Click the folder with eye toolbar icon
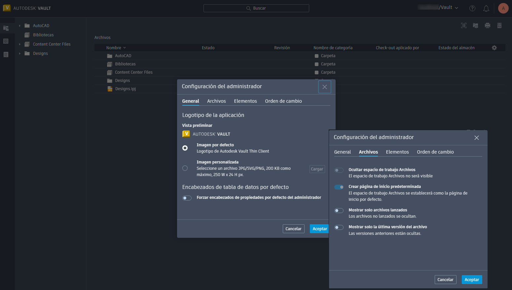512x290 pixels. point(476,25)
